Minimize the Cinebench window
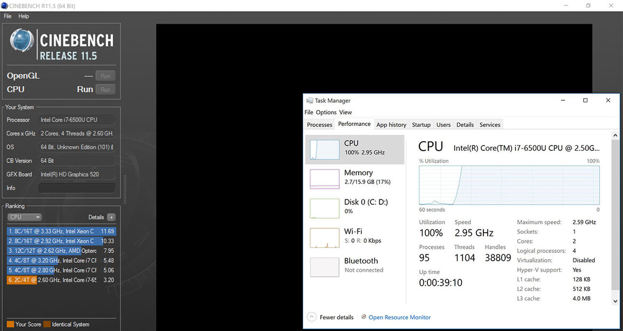 coord(566,5)
